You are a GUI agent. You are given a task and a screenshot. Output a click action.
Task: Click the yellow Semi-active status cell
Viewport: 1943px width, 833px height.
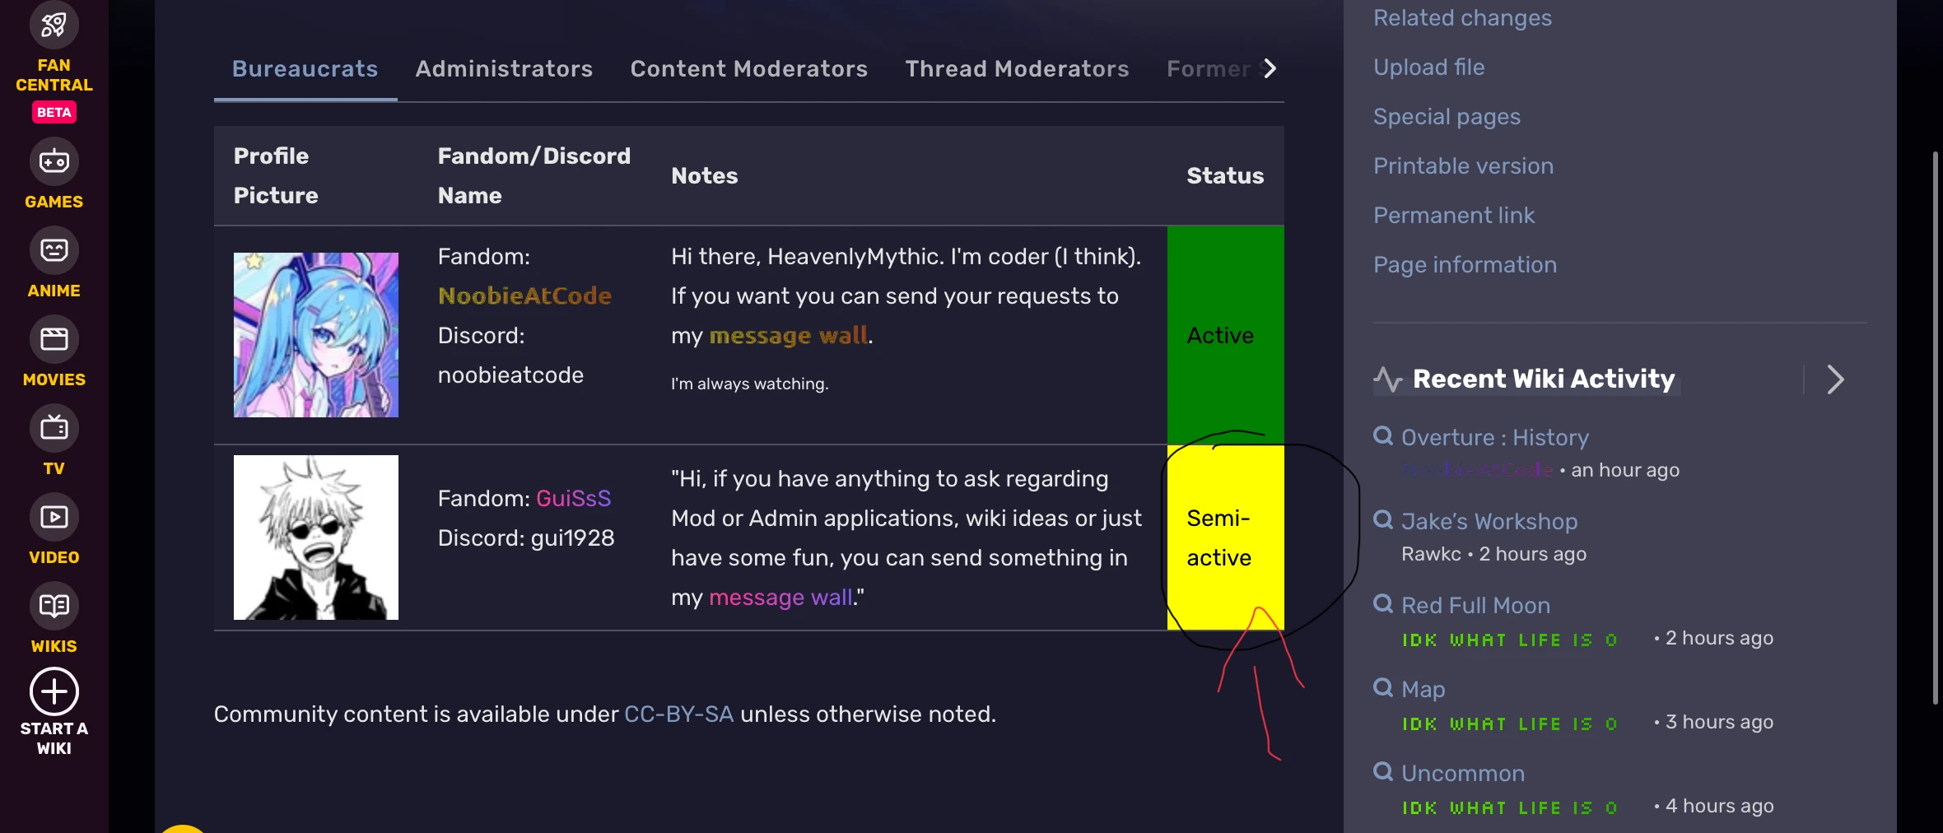[1225, 538]
